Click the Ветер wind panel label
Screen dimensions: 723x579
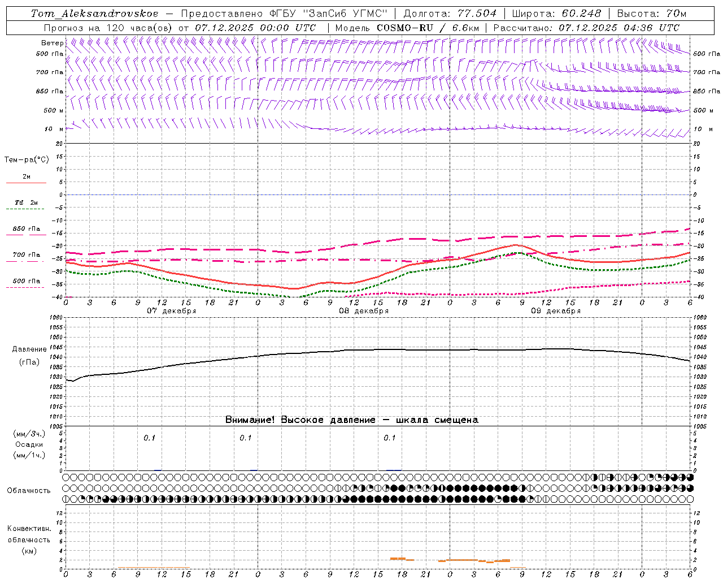pyautogui.click(x=52, y=43)
